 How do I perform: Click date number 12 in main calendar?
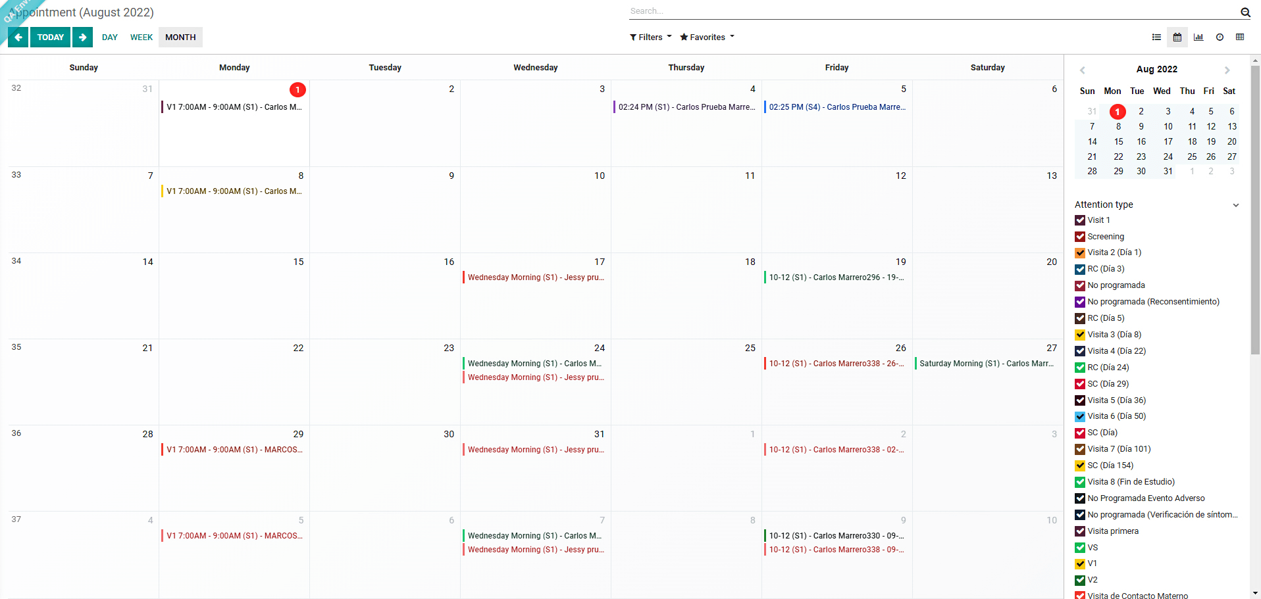pyautogui.click(x=900, y=176)
